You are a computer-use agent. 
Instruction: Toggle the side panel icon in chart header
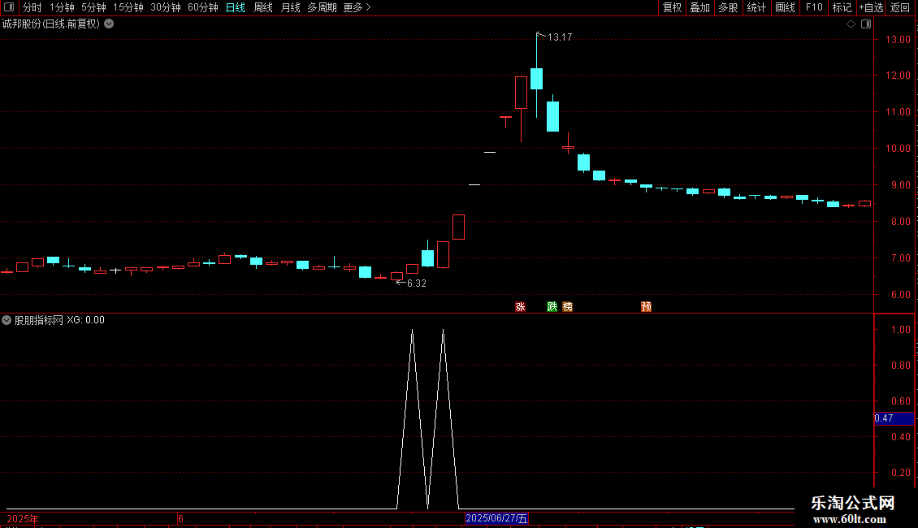pos(866,24)
